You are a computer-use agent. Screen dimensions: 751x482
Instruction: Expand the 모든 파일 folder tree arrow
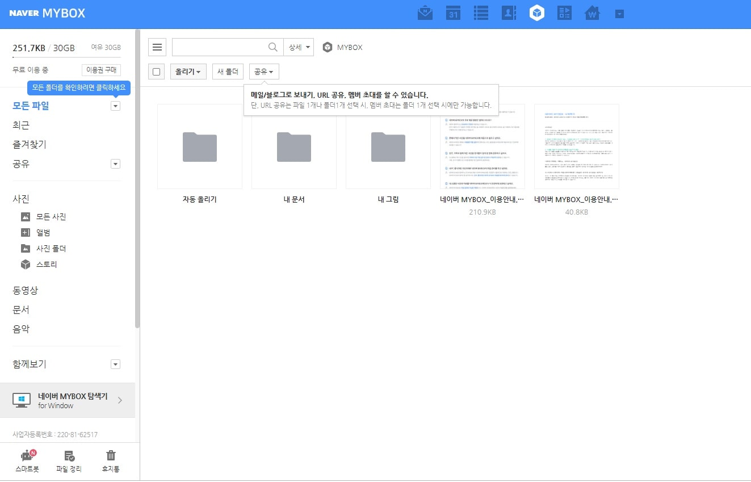(x=115, y=106)
